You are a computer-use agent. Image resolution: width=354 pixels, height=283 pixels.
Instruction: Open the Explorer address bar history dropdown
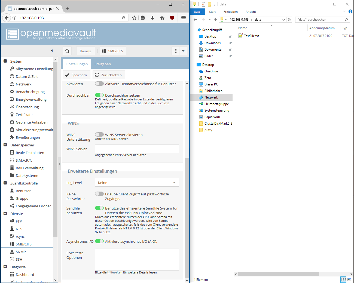pyautogui.click(x=284, y=20)
